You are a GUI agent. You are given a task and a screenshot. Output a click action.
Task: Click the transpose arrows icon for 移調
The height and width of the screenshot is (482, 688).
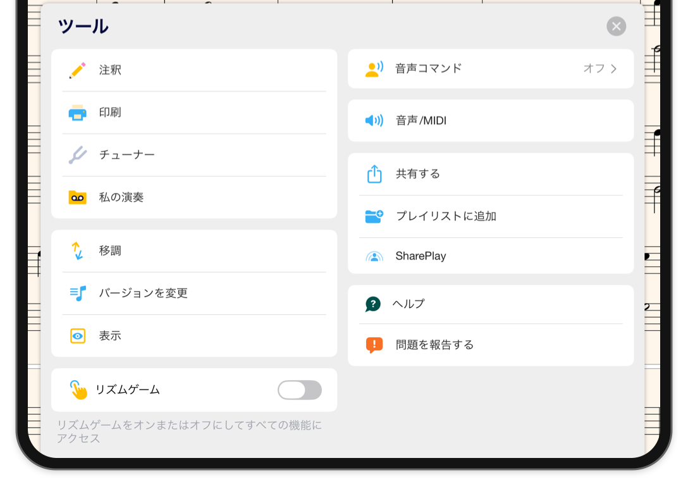point(78,250)
